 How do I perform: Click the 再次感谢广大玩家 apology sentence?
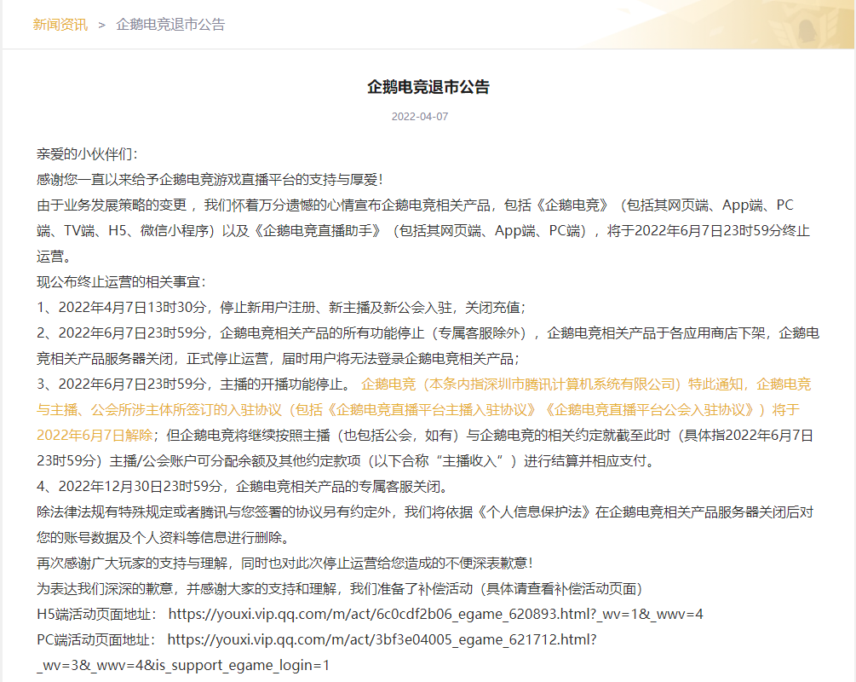[284, 563]
